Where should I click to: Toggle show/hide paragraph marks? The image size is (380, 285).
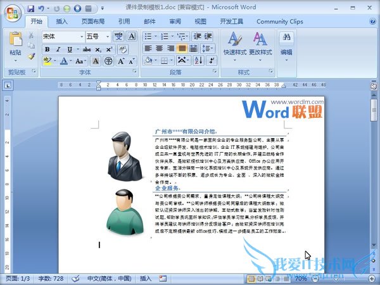[x=212, y=61]
